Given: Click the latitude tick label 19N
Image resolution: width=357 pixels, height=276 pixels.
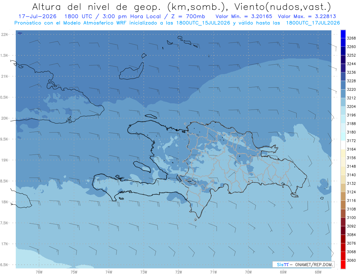Looking at the screenshot, I should 4,160.
